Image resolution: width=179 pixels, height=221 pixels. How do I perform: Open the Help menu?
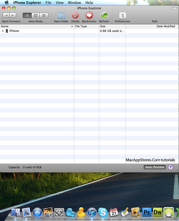coord(89,2)
